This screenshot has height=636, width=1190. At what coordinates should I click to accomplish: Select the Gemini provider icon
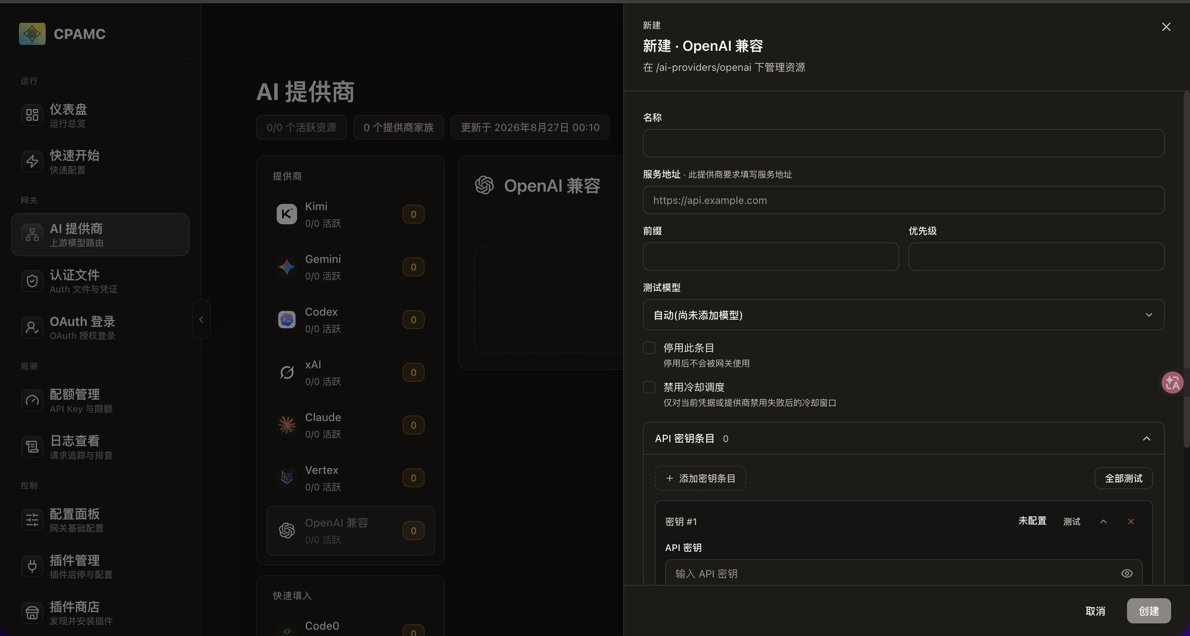pyautogui.click(x=286, y=266)
